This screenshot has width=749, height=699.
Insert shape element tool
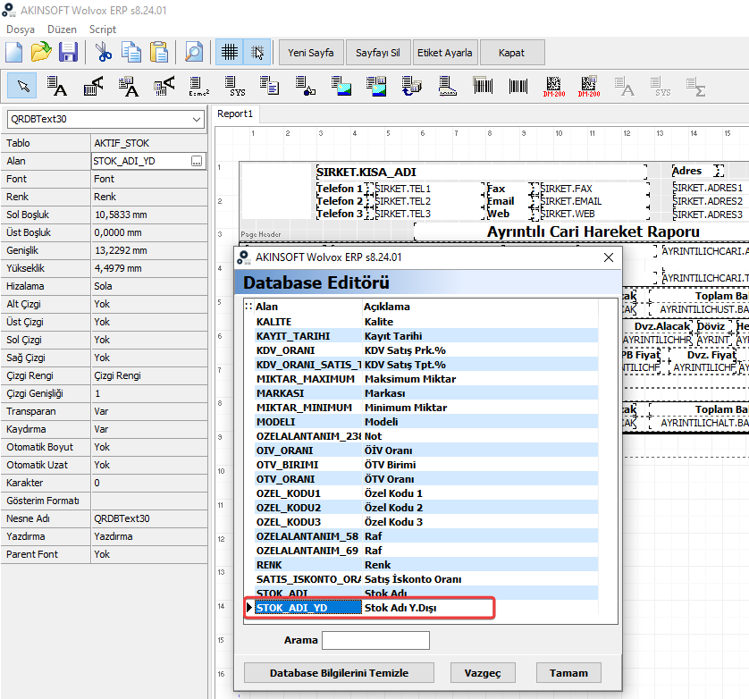pos(306,87)
